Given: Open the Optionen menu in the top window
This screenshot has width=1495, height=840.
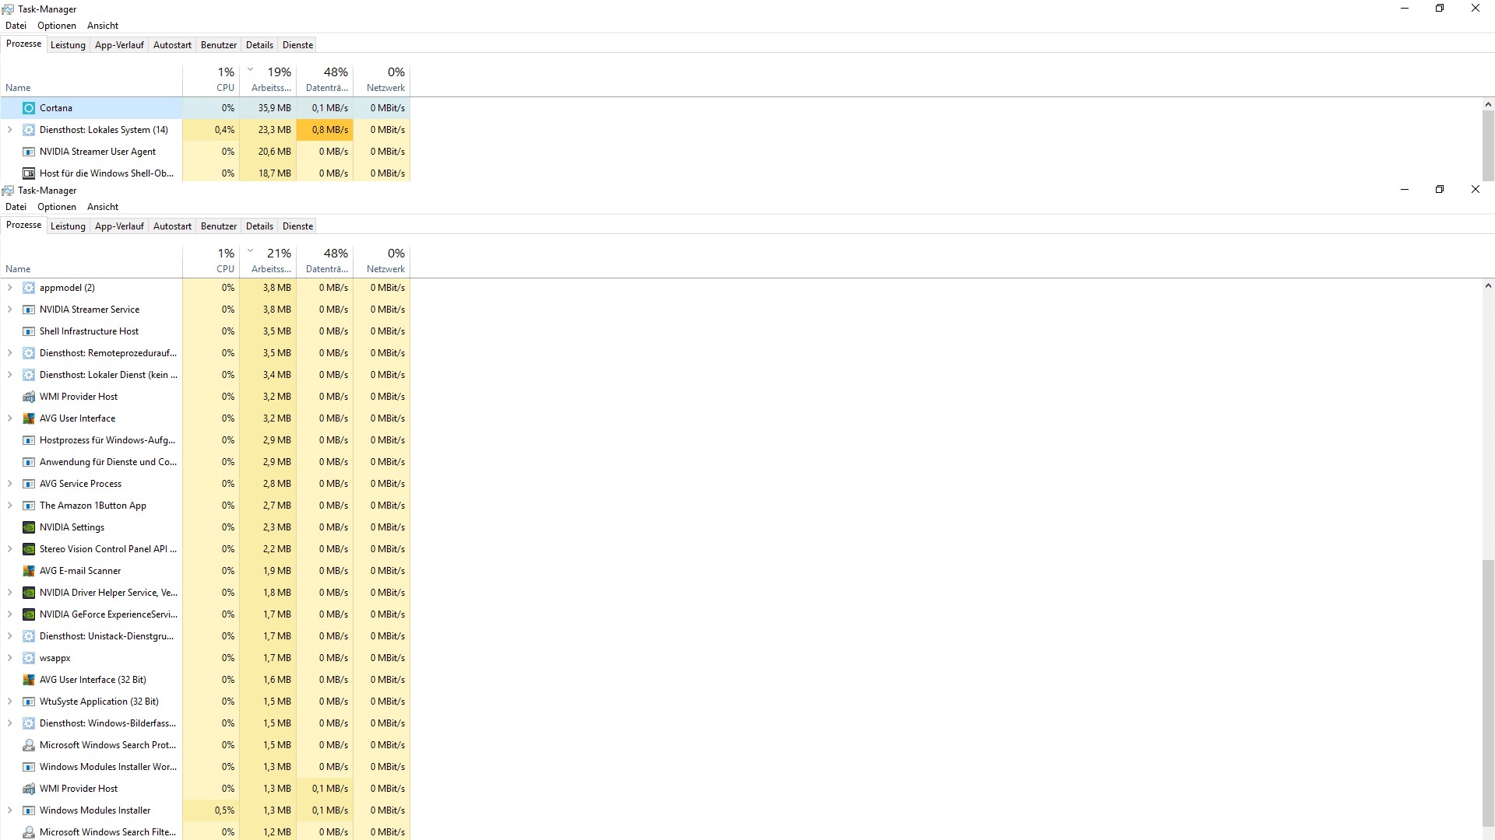Looking at the screenshot, I should tap(57, 26).
